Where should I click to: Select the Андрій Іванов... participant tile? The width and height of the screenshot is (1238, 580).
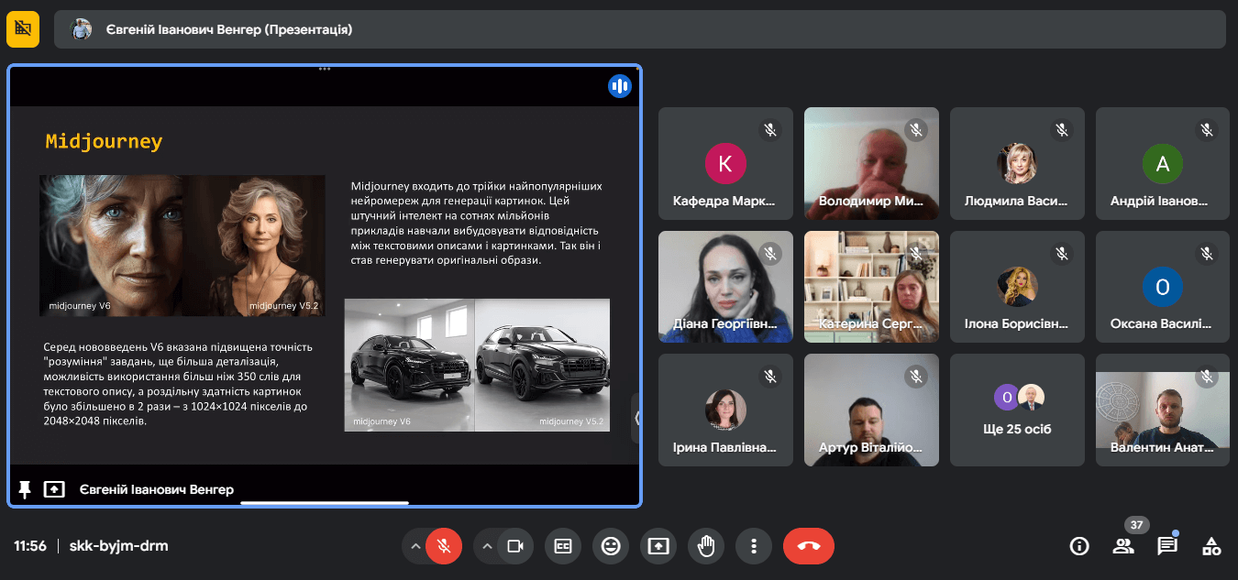tap(1163, 163)
